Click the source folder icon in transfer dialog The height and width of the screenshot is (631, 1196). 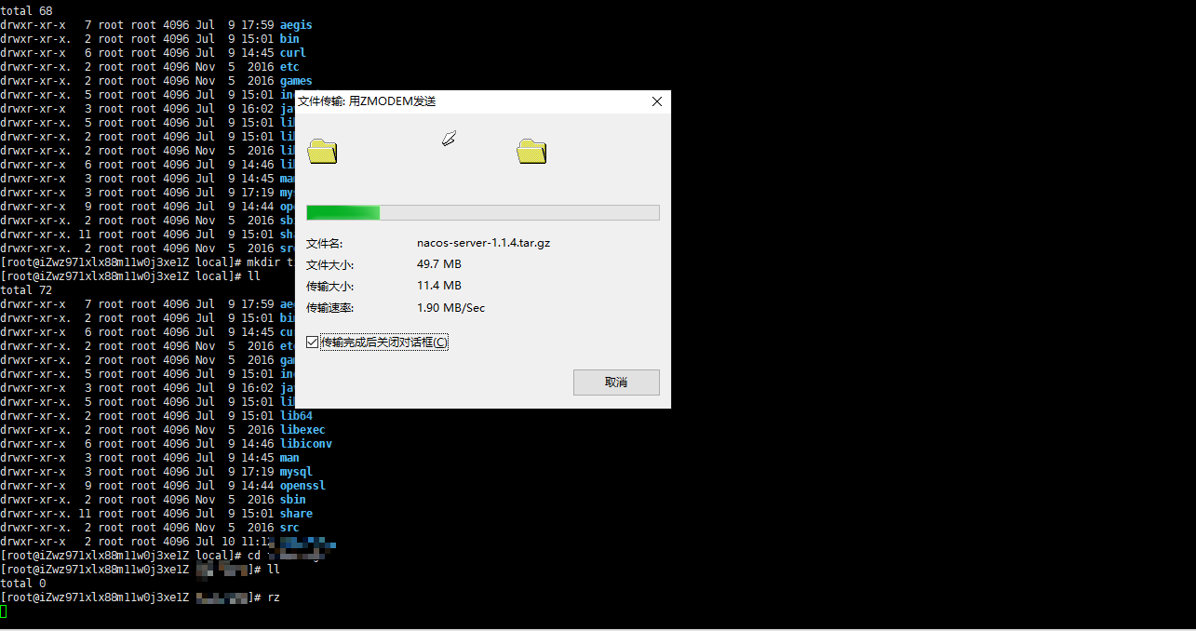322,151
